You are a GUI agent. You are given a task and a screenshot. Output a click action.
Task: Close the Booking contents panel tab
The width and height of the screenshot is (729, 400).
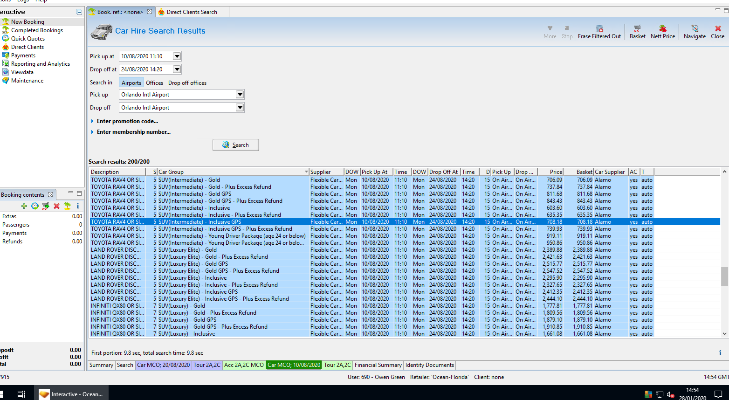coord(50,194)
